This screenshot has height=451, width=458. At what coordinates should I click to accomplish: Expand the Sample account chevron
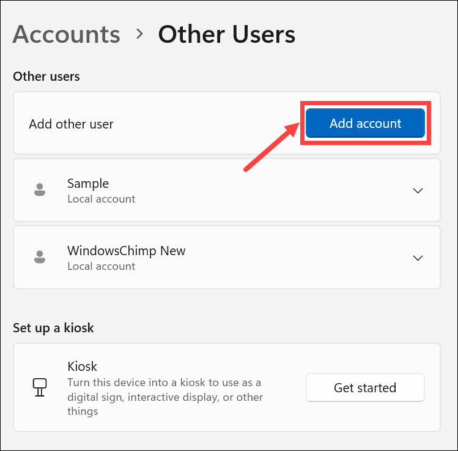click(418, 190)
